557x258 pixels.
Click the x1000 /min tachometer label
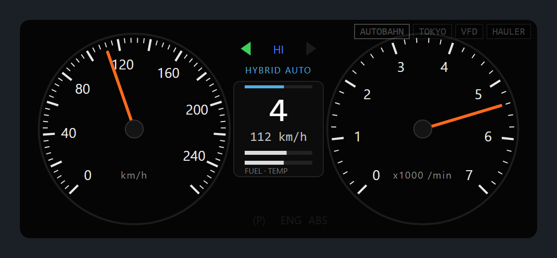[422, 176]
